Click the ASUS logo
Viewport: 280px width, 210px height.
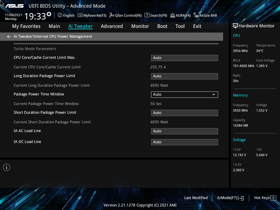click(x=14, y=6)
